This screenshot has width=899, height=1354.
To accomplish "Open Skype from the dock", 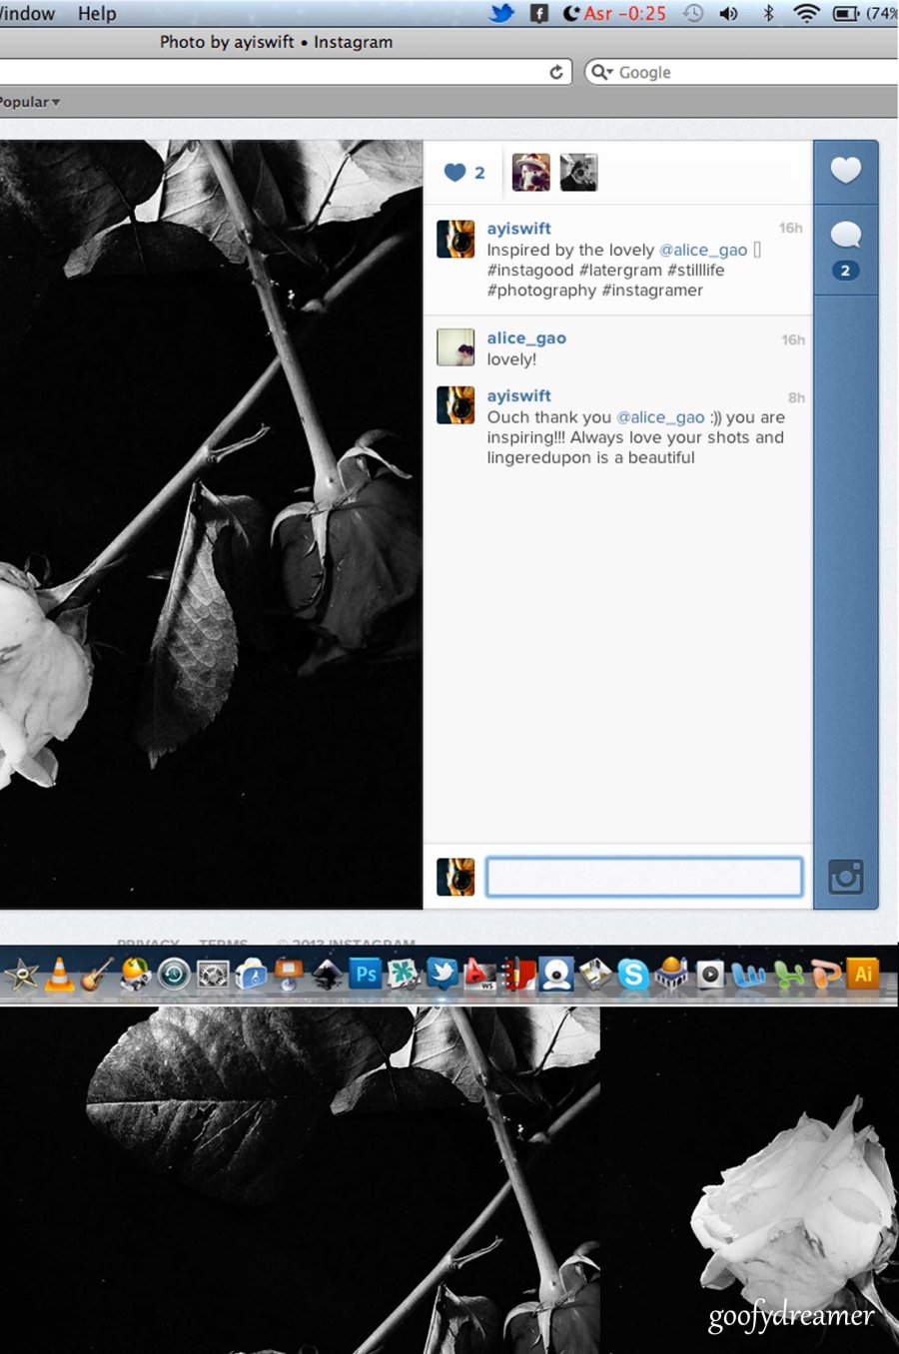I will tap(632, 975).
